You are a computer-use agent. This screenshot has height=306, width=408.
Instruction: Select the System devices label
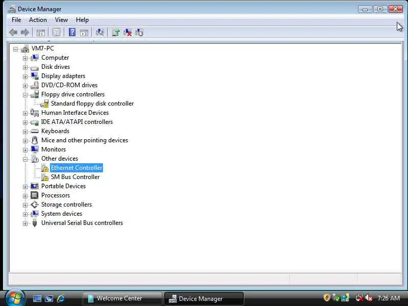[x=62, y=214]
